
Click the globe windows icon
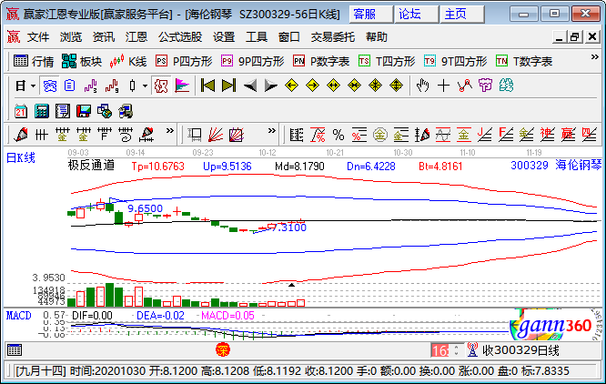coord(105,111)
